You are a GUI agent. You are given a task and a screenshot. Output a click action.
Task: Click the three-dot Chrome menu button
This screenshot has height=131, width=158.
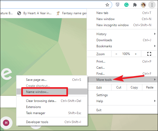click(x=152, y=5)
